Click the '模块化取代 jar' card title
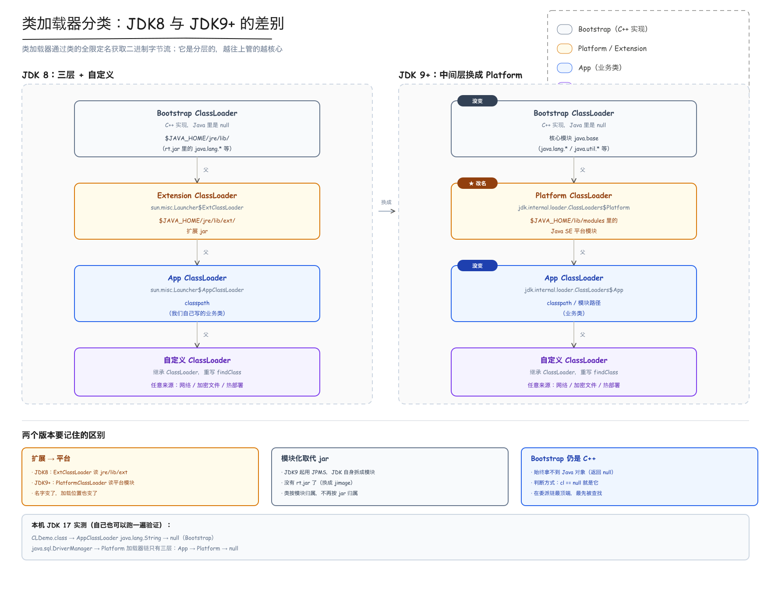771x595 pixels. pos(305,458)
